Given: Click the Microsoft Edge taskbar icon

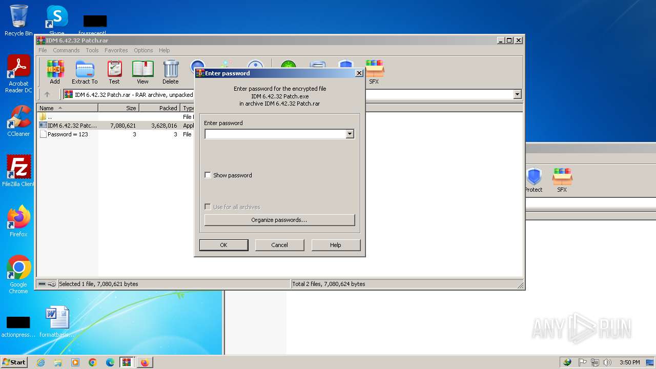Looking at the screenshot, I should (x=110, y=362).
